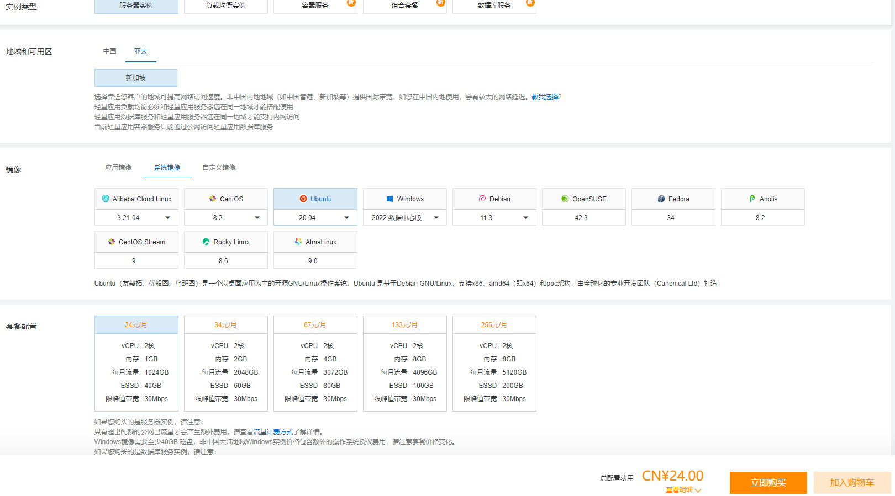Screen dimensions: 895x496
Task: Select the Alibaba Cloud Linux image icon
Action: (106, 199)
